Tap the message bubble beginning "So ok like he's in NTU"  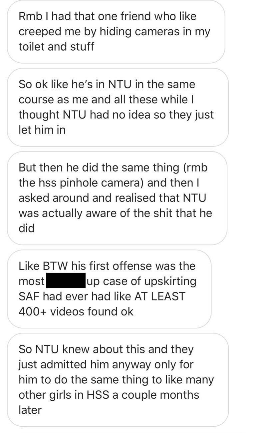coord(118,107)
